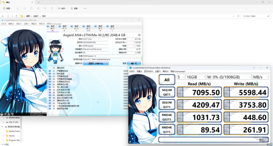Click the Rename icon in Explorer toolbar
Viewport: 273px width, 146px height.
click(38, 8)
